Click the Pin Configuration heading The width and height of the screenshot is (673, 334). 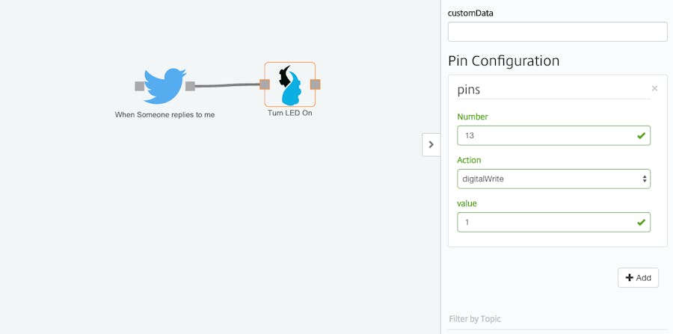point(503,61)
